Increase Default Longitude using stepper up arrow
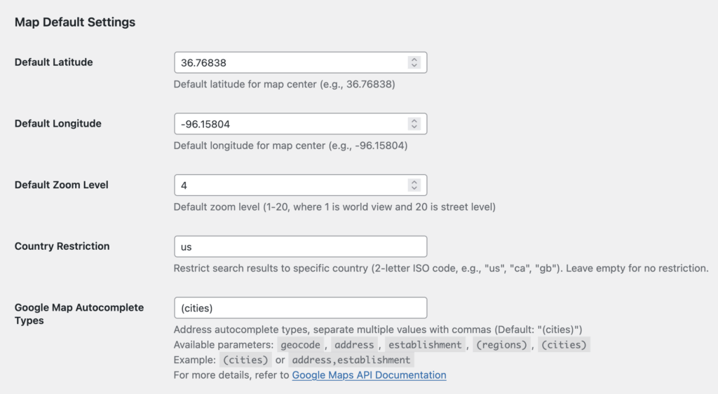This screenshot has height=394, width=718. [x=414, y=120]
